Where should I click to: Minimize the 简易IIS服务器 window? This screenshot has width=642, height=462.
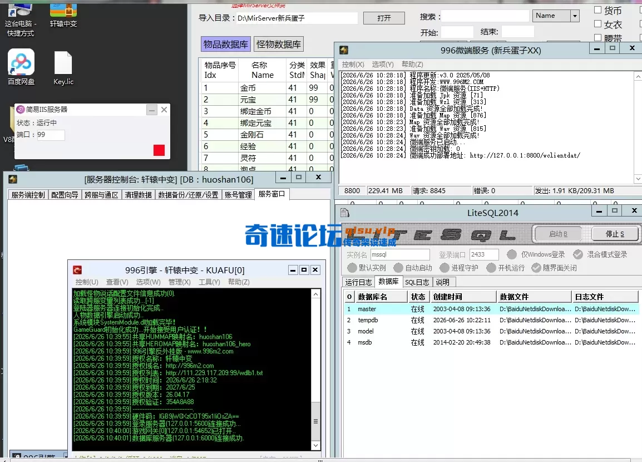coord(152,109)
